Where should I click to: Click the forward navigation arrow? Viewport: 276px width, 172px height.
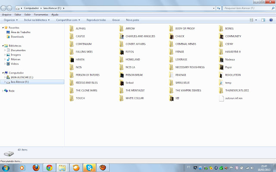pyautogui.click(x=9, y=8)
